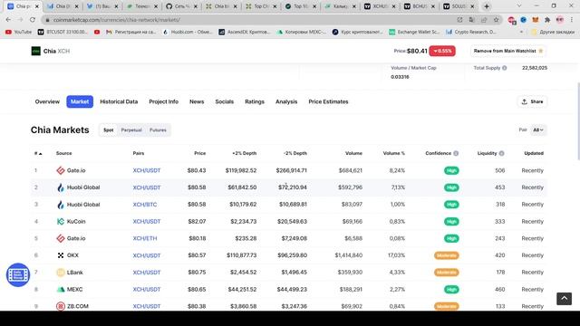Open XCH/USDT pair link for OKX
The image size is (580, 326).
click(147, 255)
